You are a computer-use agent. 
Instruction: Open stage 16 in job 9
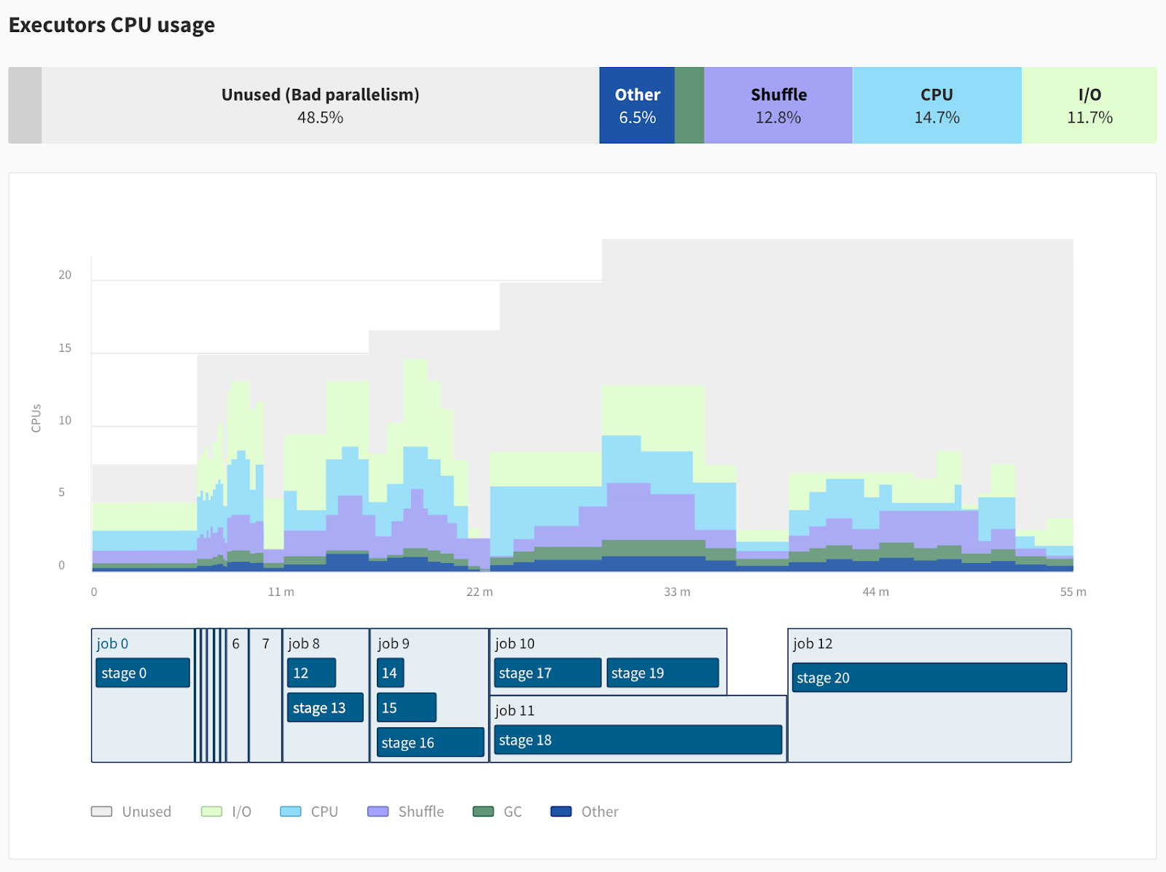click(430, 742)
